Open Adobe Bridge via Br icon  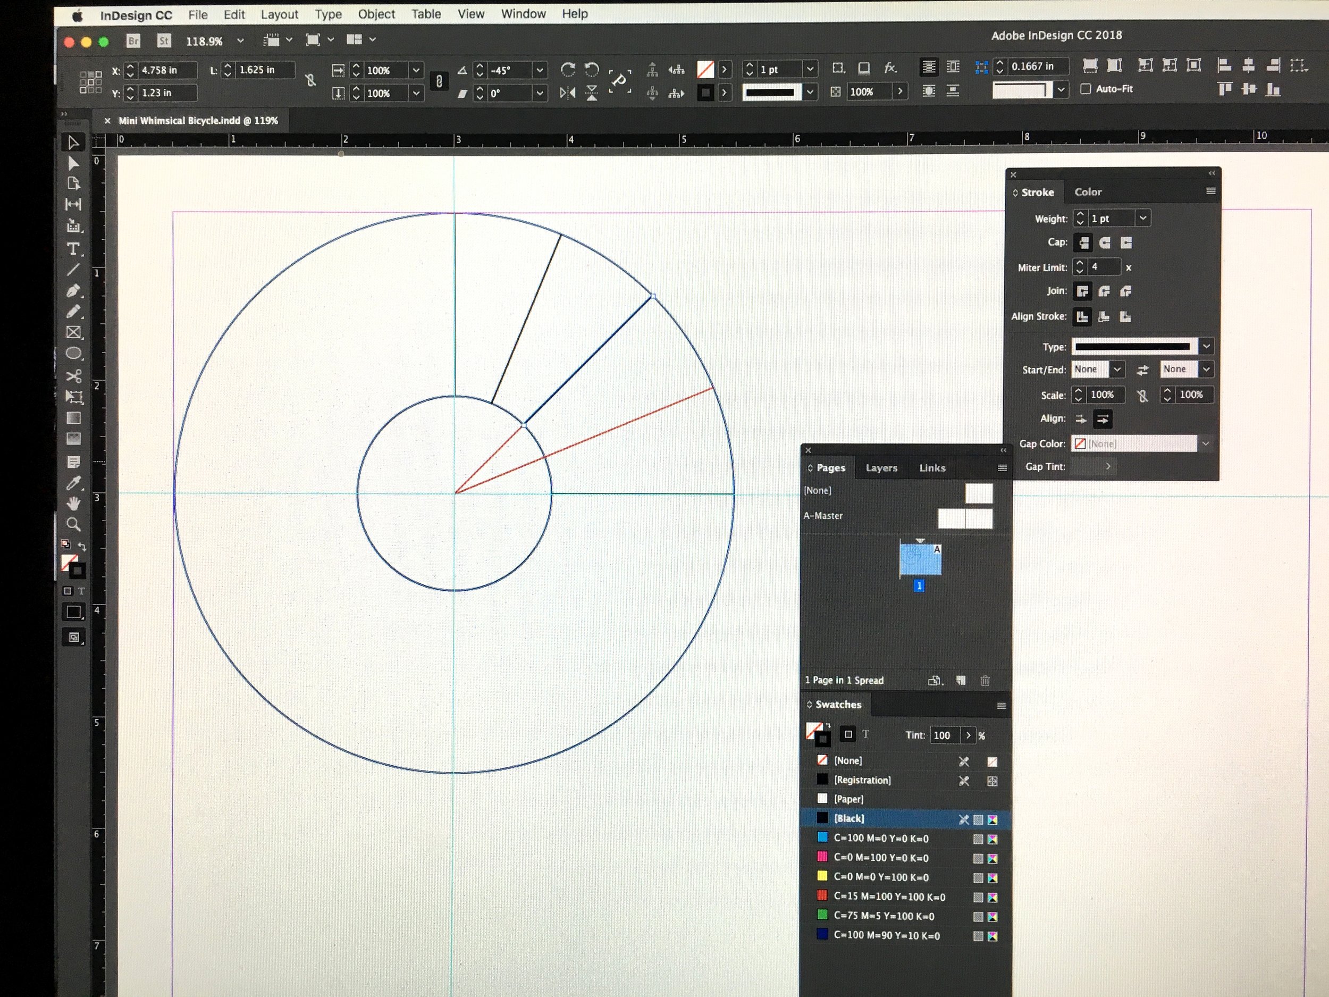click(x=133, y=40)
